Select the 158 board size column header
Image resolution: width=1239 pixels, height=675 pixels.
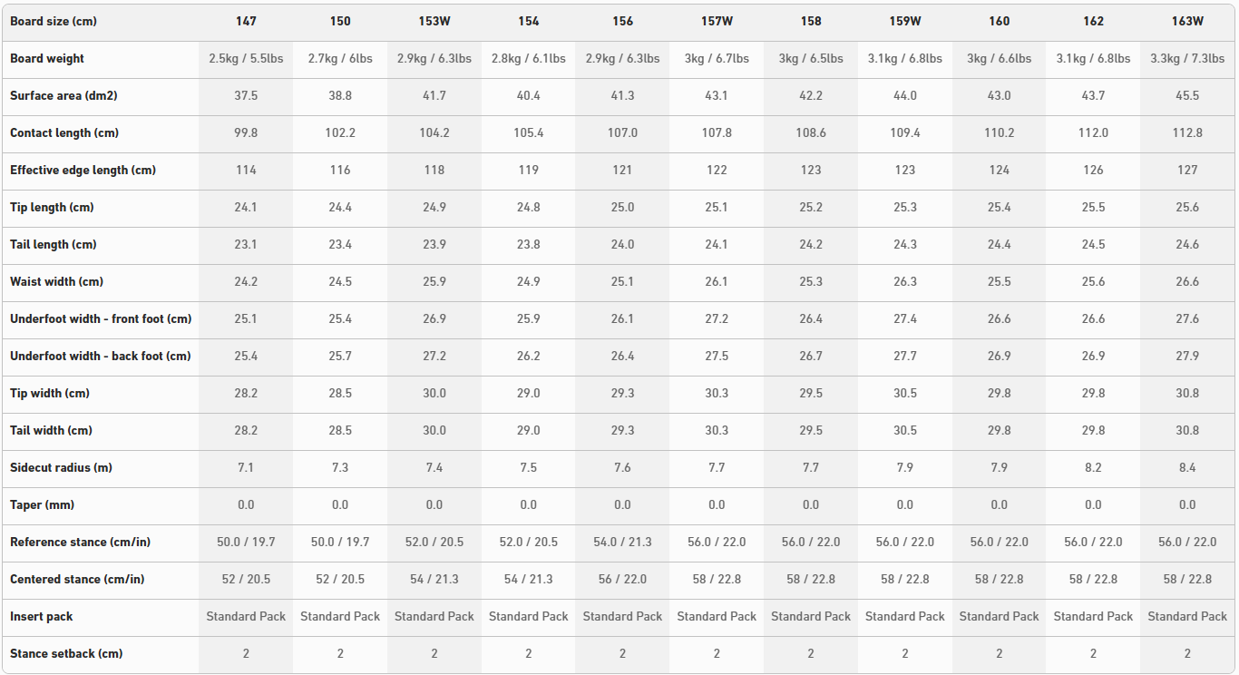[811, 21]
